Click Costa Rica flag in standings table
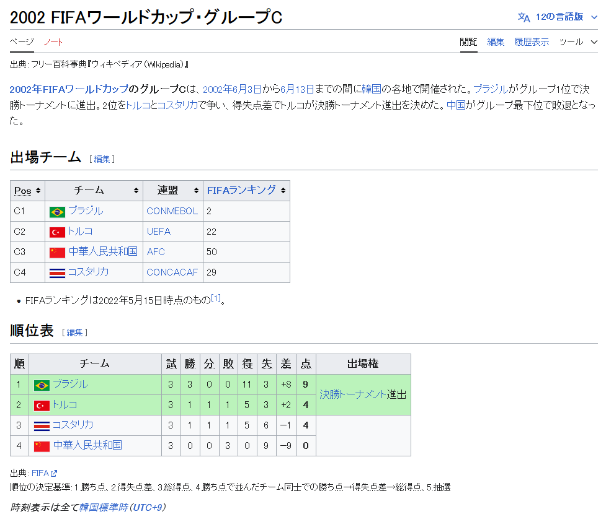 pyautogui.click(x=42, y=426)
